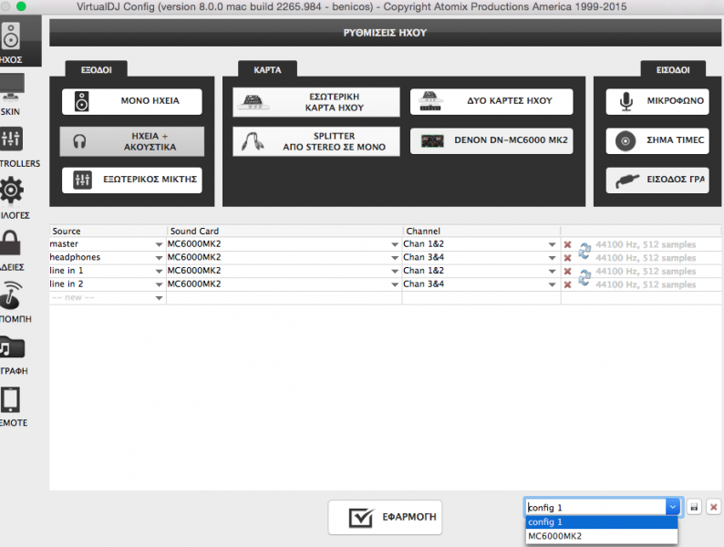Image resolution: width=724 pixels, height=547 pixels.
Task: Click refresh arrows icon beside line in rows
Action: point(584,277)
